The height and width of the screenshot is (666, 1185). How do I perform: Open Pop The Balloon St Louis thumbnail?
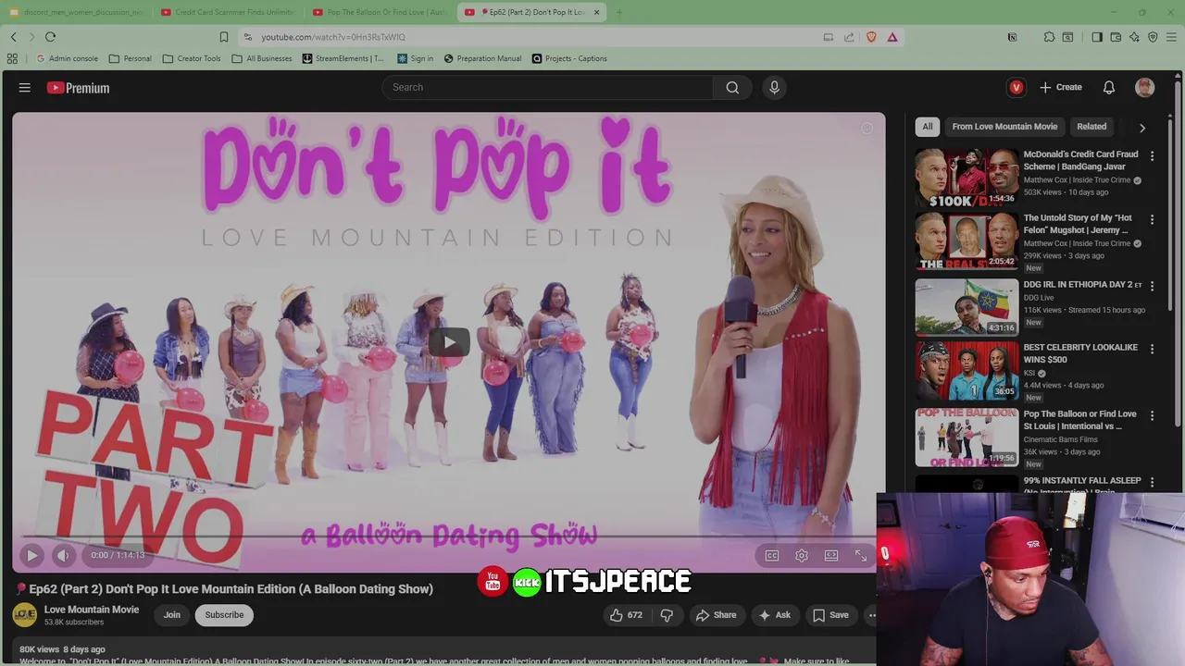pos(967,438)
